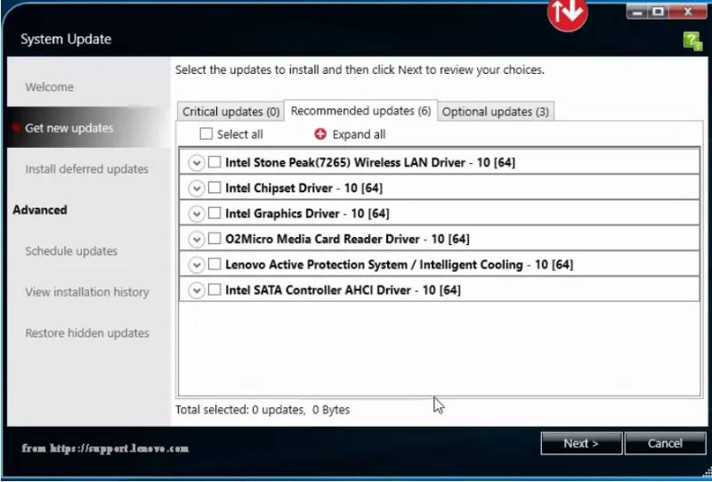Open Schedule updates under Advanced
This screenshot has width=712, height=482.
coord(71,251)
